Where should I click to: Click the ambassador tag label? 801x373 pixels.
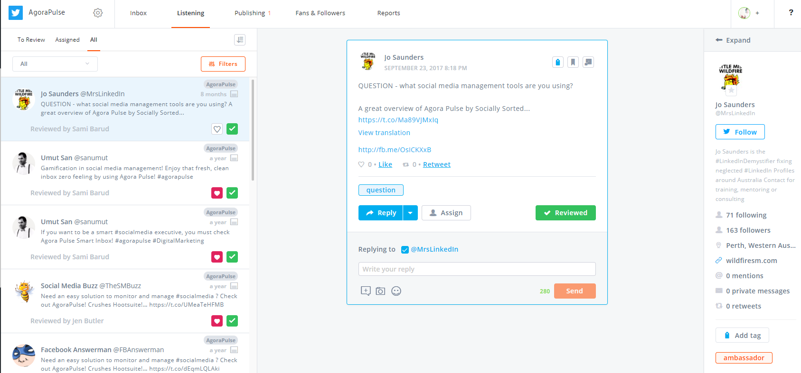tap(744, 358)
